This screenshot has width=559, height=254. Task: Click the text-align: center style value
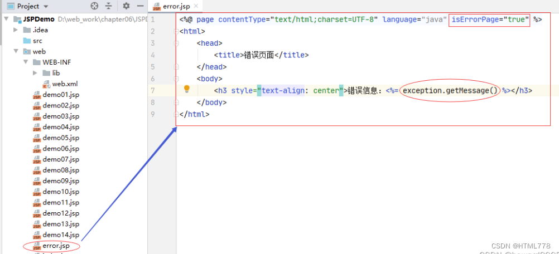300,90
